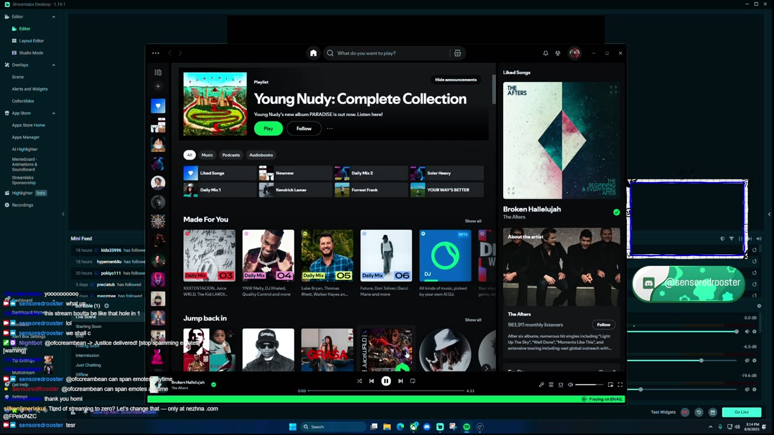Select the Music filter chip
The height and width of the screenshot is (435, 774).
pos(207,155)
